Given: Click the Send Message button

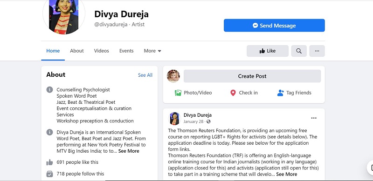Looking at the screenshot, I should click(274, 26).
